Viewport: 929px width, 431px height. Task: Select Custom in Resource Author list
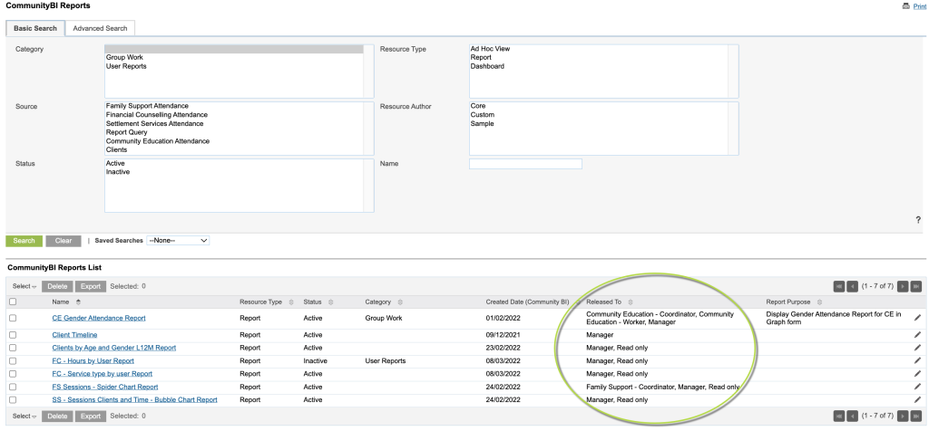click(483, 115)
